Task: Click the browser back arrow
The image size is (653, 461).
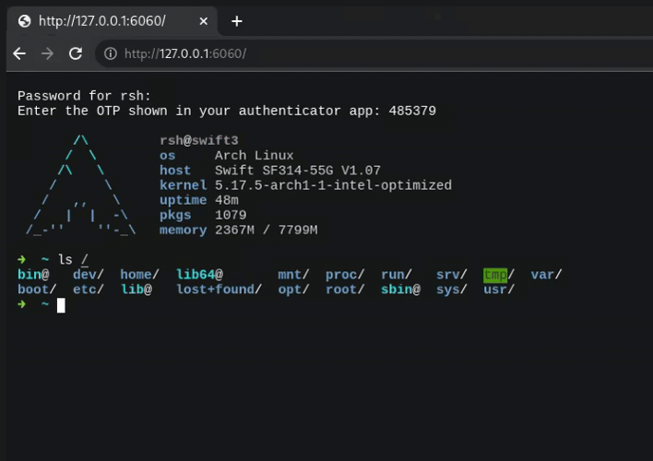Action: [x=19, y=53]
